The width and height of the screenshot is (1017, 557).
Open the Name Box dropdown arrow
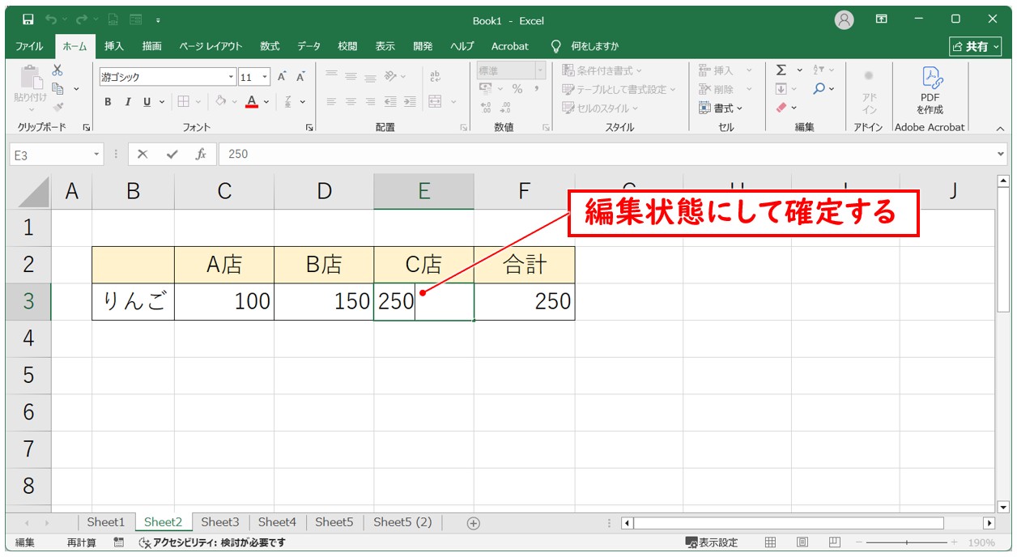[x=96, y=154]
